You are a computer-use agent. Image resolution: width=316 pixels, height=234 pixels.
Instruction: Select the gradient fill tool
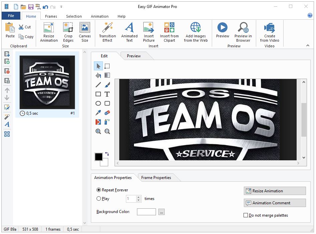[x=107, y=75]
